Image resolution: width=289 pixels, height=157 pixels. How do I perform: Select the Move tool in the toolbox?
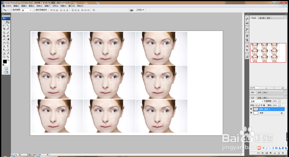point(8,22)
